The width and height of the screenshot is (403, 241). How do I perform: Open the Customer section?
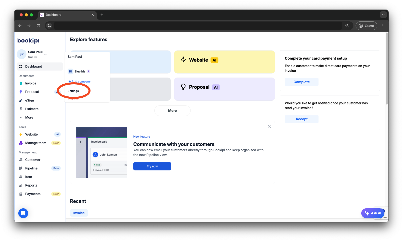pos(32,160)
